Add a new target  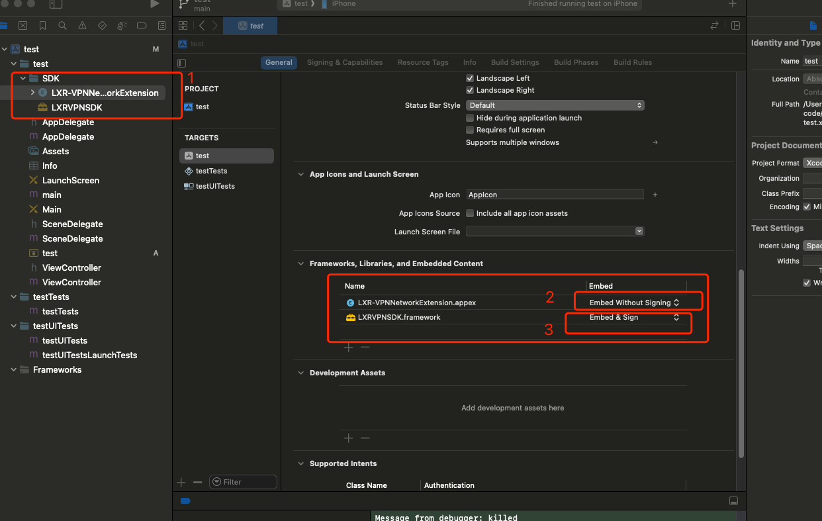182,482
